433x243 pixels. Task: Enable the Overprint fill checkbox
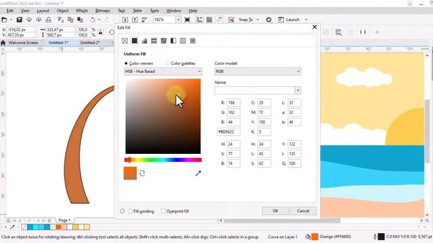pos(163,211)
